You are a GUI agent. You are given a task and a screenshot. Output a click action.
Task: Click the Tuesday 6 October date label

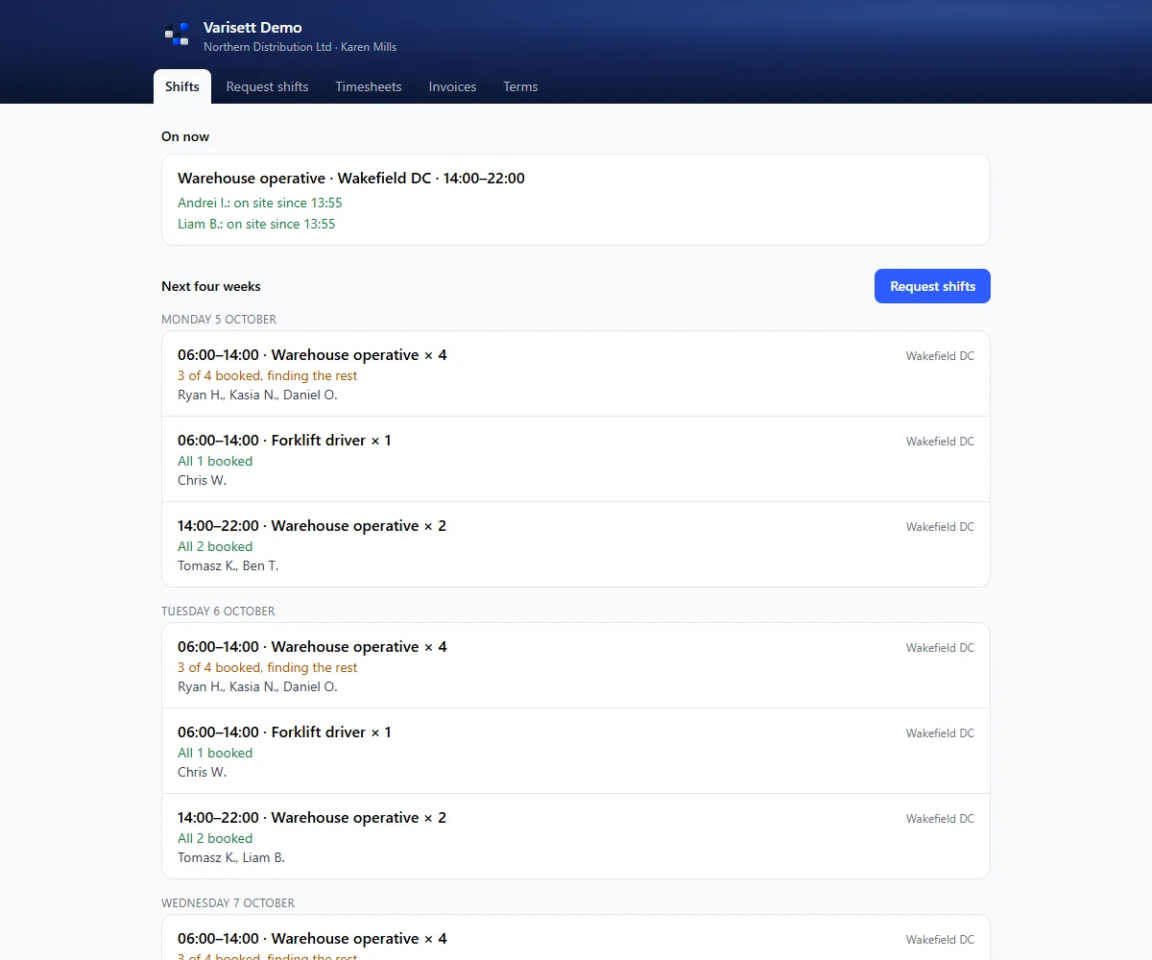pyautogui.click(x=218, y=611)
